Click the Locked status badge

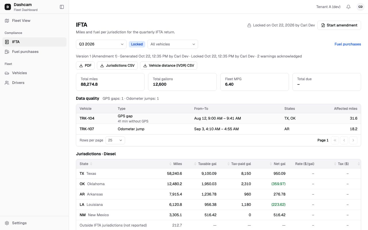[137, 44]
